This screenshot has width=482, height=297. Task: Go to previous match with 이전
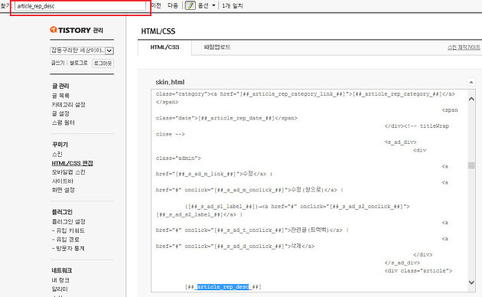click(x=156, y=5)
